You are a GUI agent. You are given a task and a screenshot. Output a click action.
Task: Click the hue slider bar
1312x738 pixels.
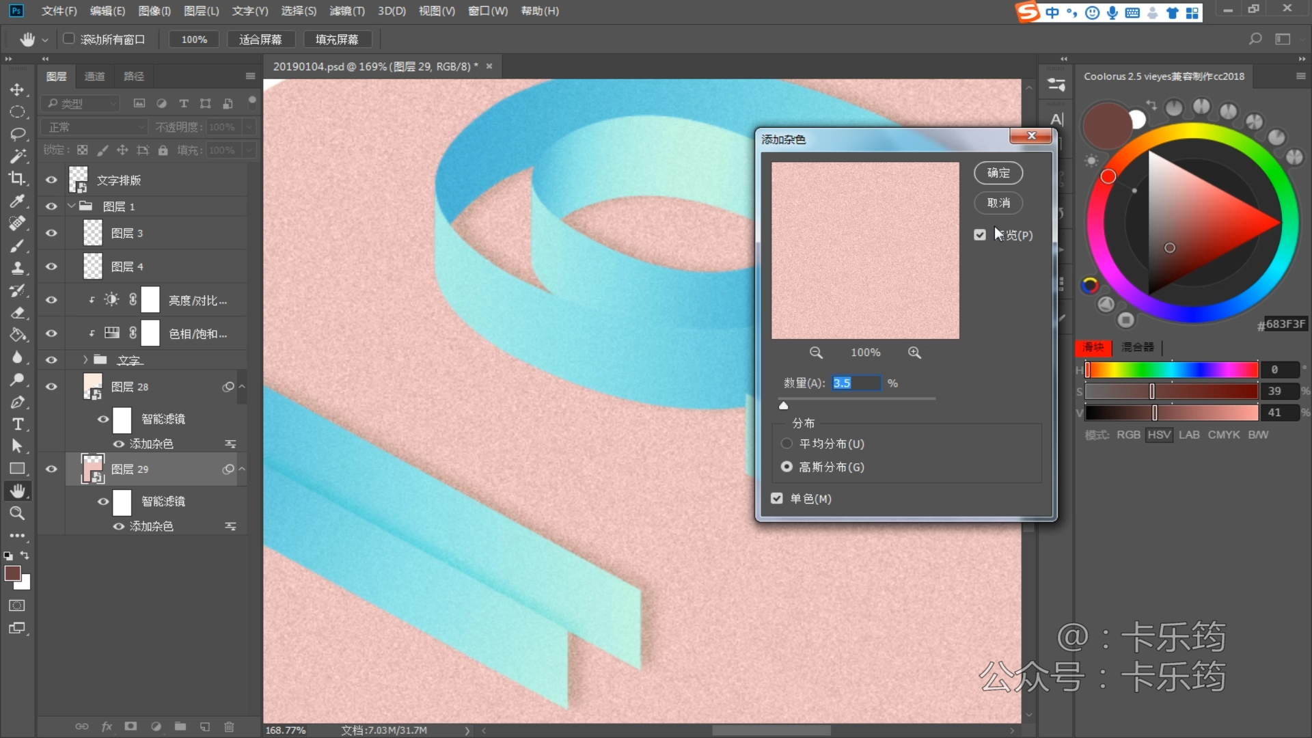pos(1171,370)
